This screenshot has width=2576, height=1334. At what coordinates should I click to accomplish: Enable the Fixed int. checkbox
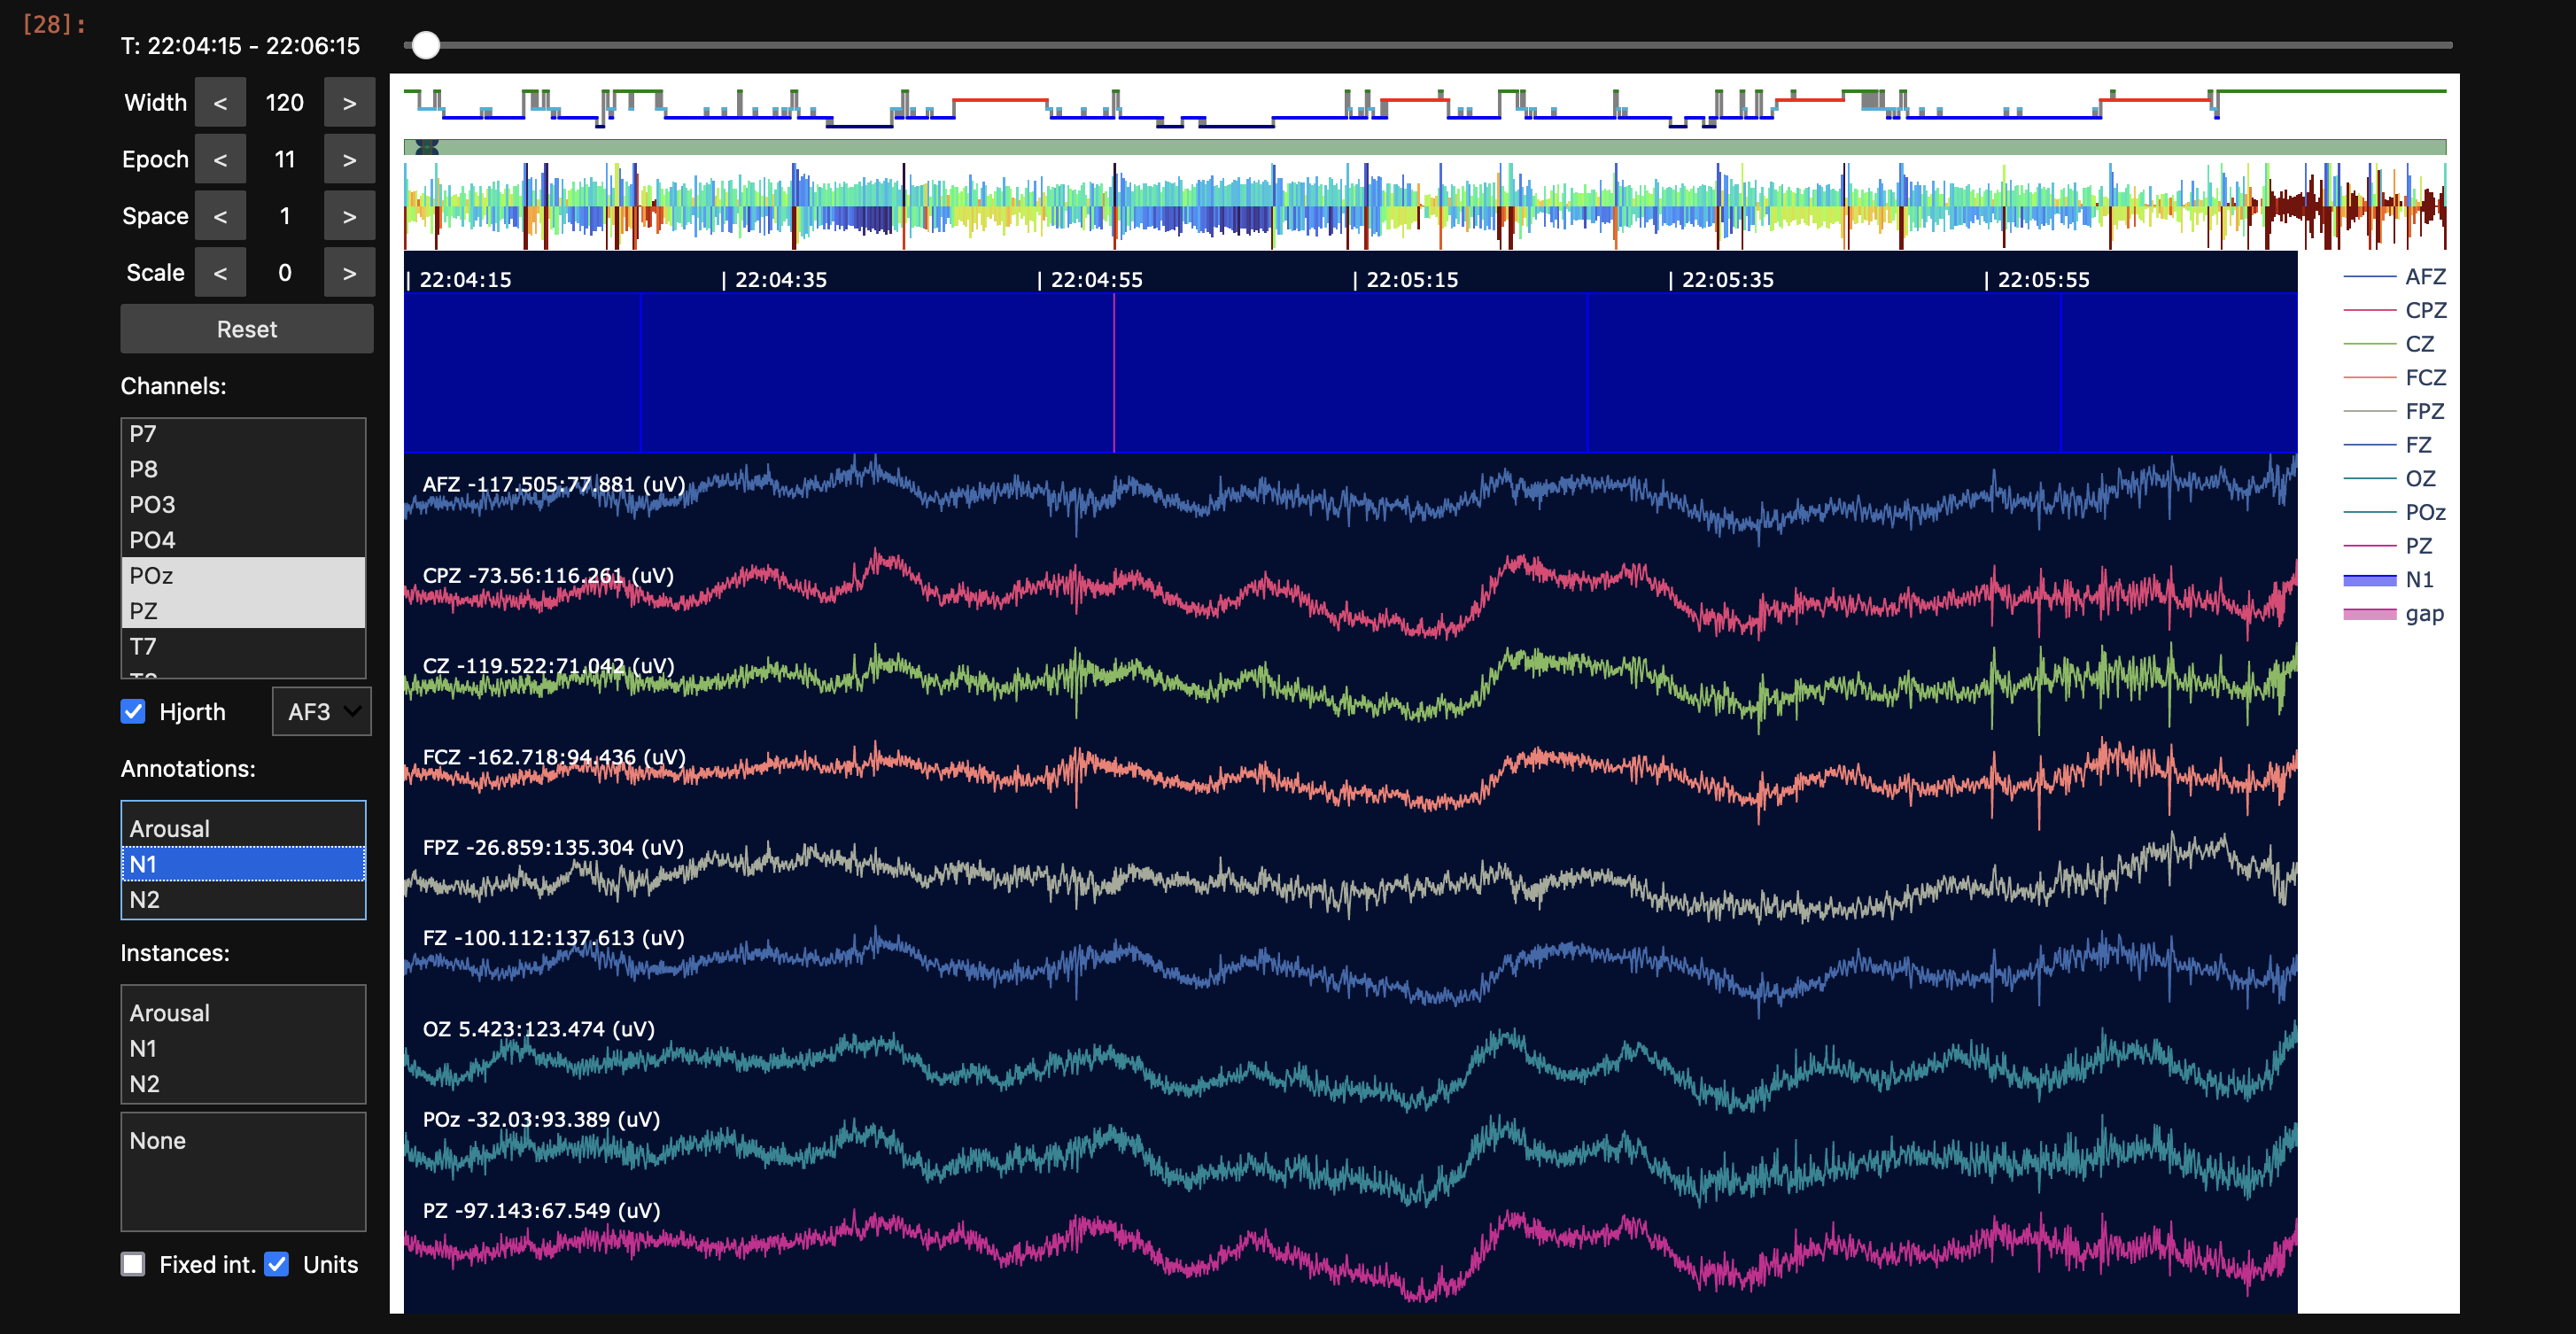[133, 1264]
